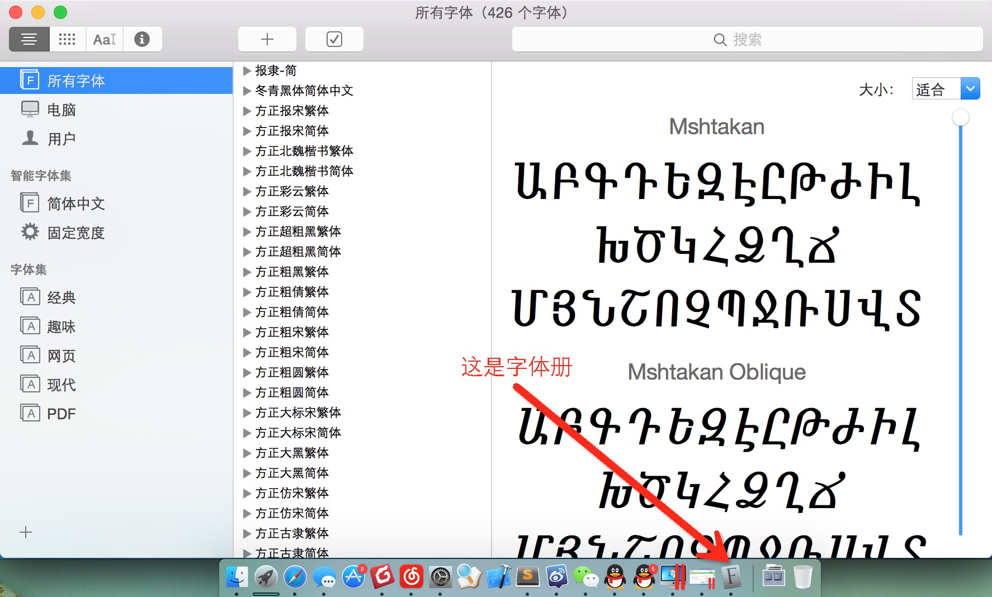Switch to grid view in the toolbar
992x597 pixels.
67,39
